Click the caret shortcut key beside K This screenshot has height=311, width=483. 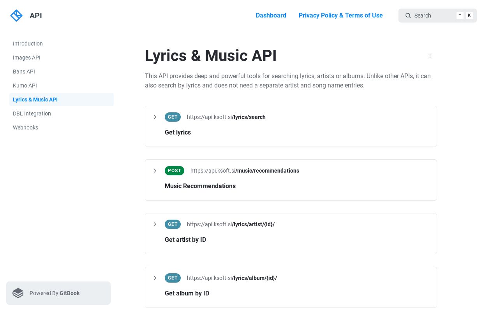pos(460,16)
